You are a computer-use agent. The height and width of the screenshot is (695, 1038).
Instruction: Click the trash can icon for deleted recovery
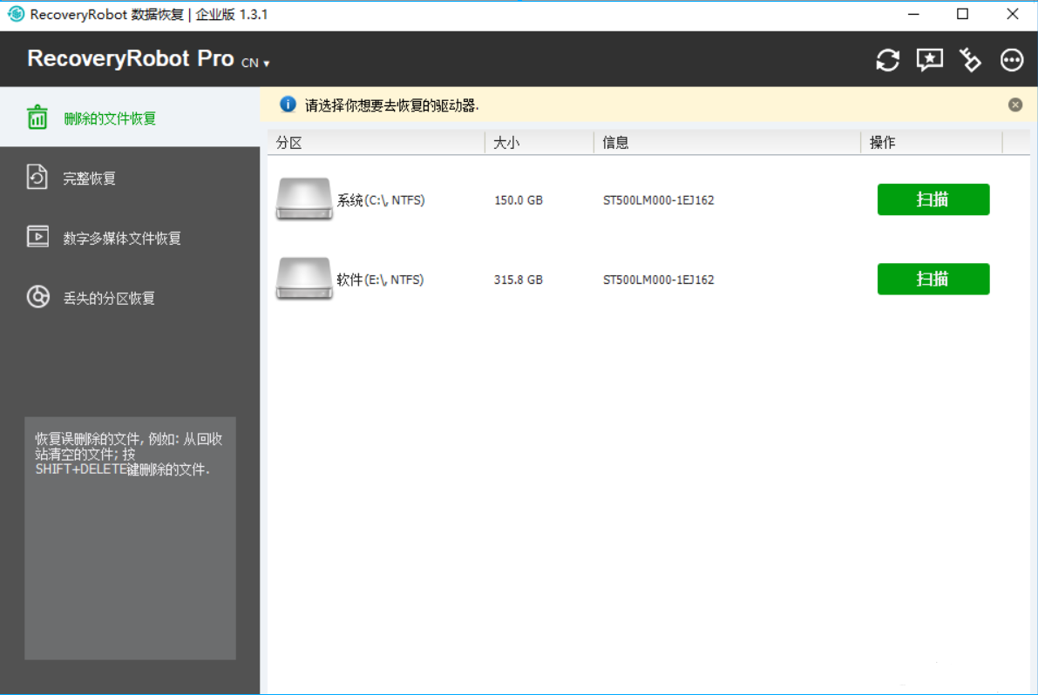pyautogui.click(x=37, y=118)
